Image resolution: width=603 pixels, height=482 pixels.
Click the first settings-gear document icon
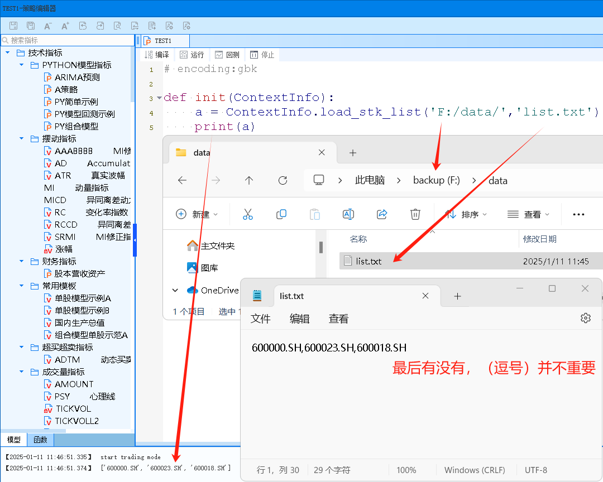click(169, 26)
